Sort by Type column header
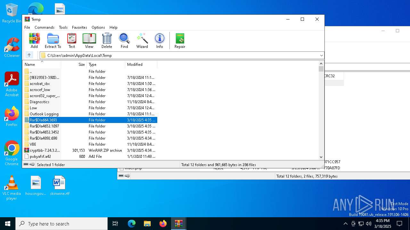 tap(106, 65)
